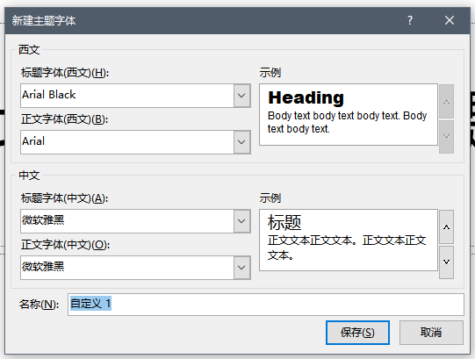Close the 新建主题字体 dialog
The image size is (475, 359).
[x=450, y=20]
